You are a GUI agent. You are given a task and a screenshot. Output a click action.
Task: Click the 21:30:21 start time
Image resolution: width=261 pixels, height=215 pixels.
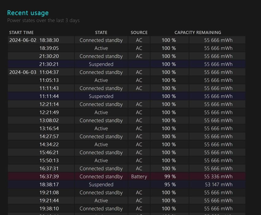(x=49, y=64)
